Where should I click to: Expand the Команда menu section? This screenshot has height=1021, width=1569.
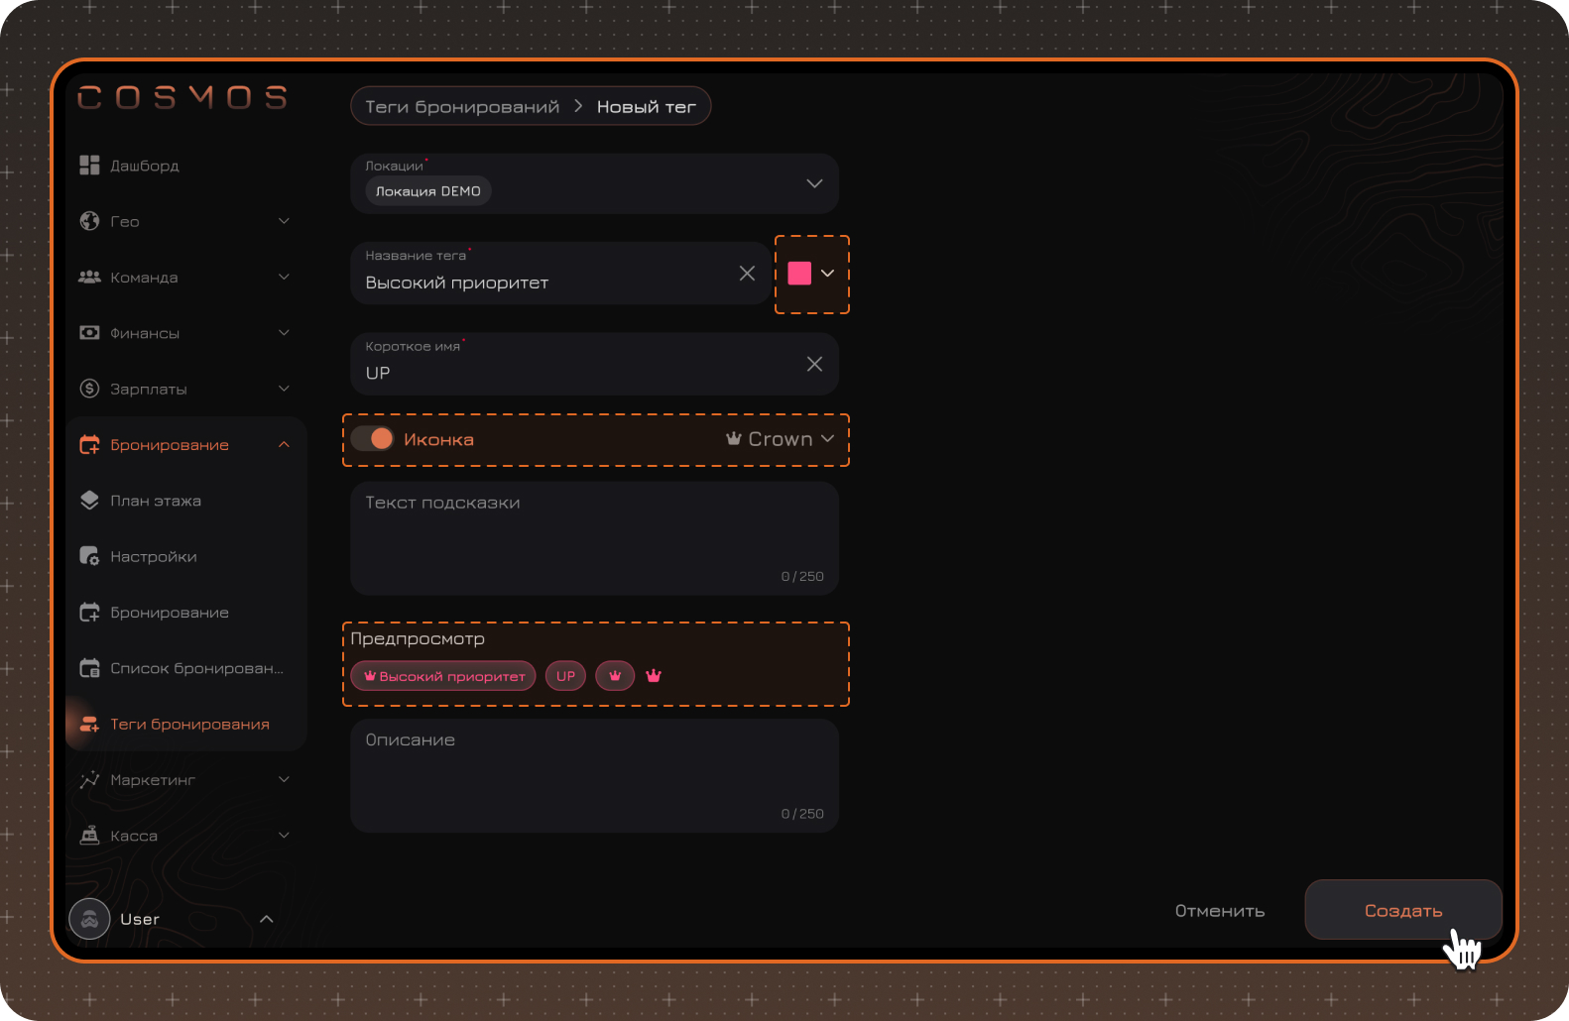click(x=284, y=278)
